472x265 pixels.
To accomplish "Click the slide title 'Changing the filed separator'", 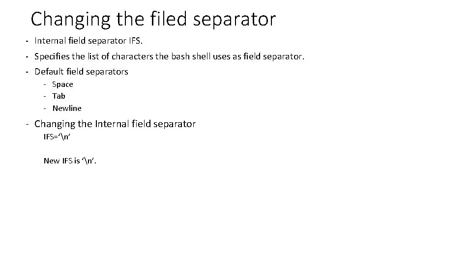I will click(153, 19).
